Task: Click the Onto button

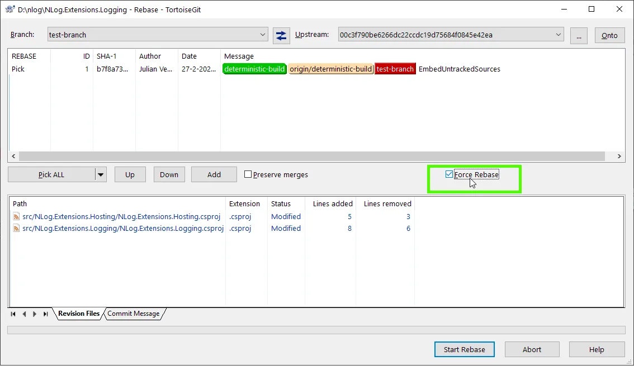Action: point(609,36)
